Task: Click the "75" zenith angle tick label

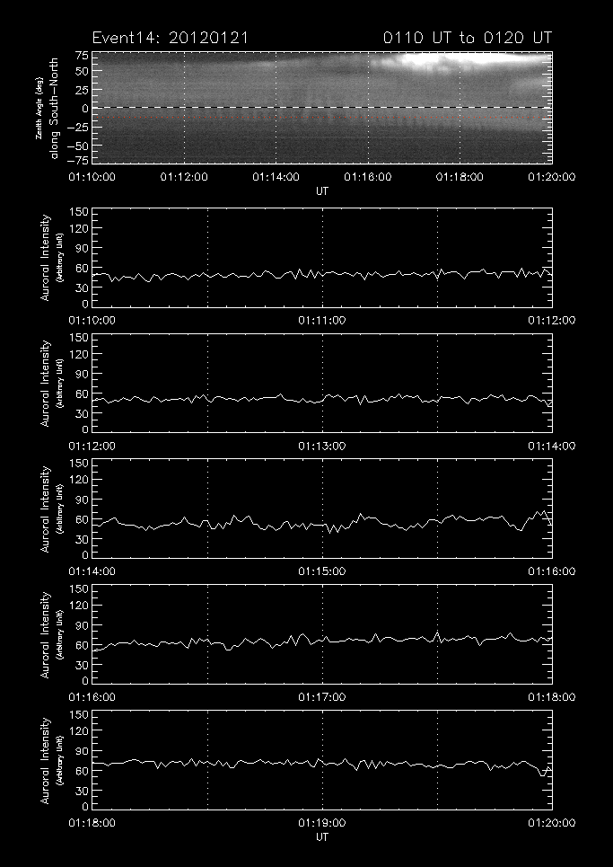Action: point(81,56)
